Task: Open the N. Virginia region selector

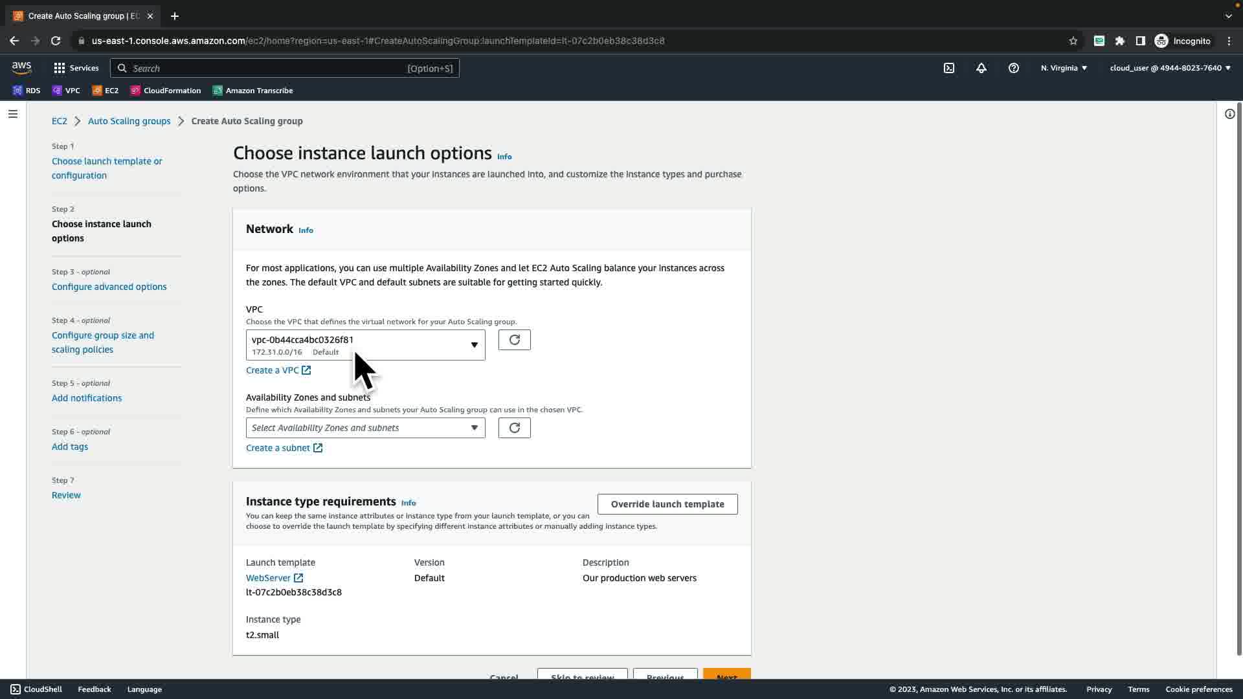Action: (x=1064, y=68)
